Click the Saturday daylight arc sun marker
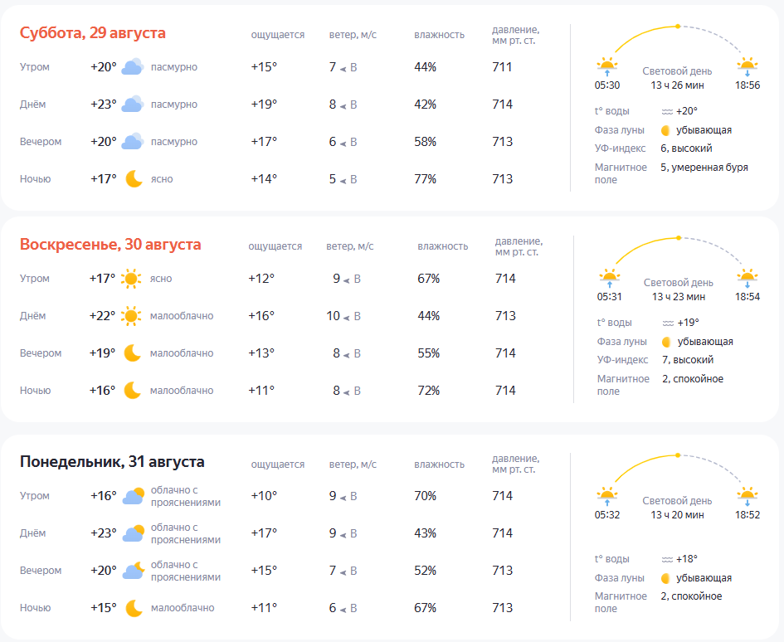784x642 pixels. 678,27
